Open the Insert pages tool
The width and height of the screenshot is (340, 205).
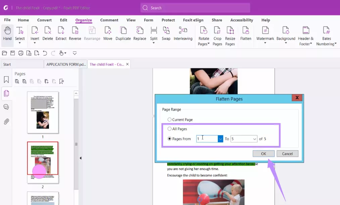click(35, 34)
